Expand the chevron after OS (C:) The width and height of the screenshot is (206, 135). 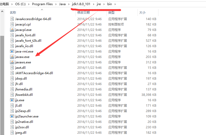(29, 4)
